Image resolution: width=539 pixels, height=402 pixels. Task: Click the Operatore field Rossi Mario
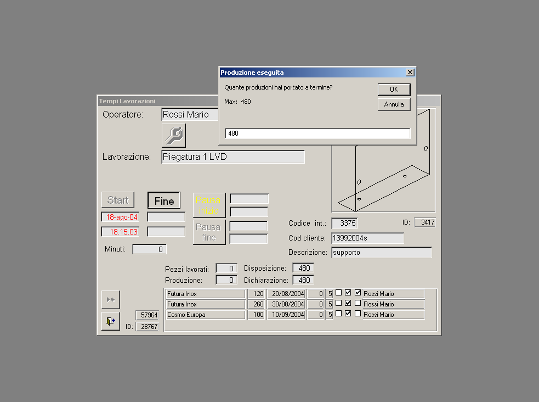click(190, 114)
